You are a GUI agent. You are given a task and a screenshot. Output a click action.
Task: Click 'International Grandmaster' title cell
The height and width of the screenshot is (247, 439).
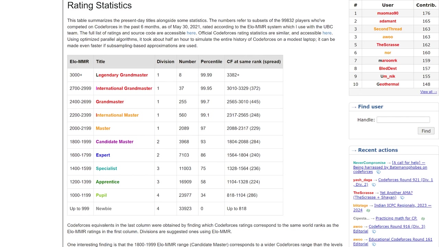point(124,88)
